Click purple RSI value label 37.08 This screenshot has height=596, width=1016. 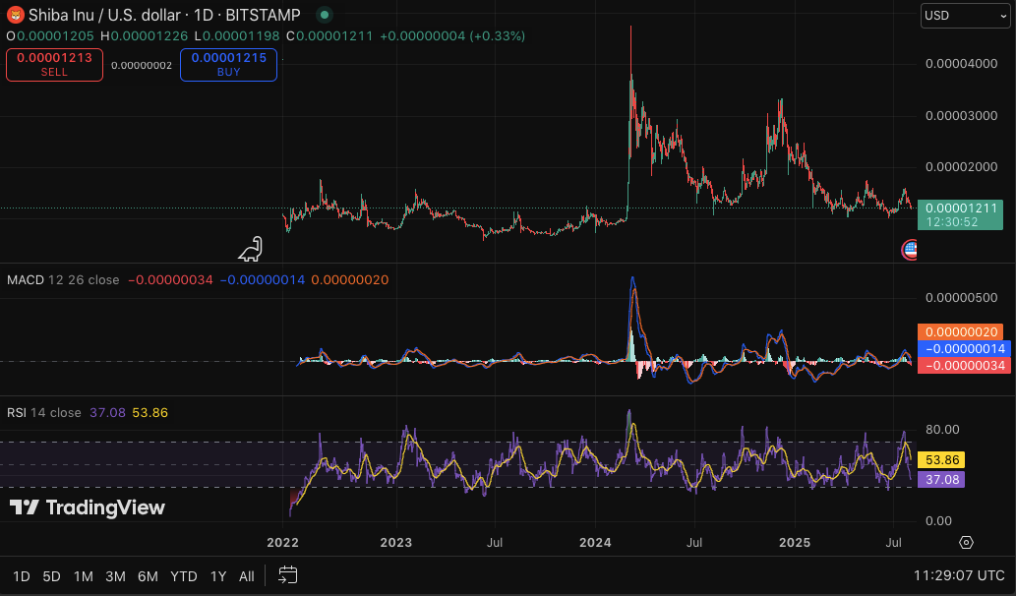[941, 479]
